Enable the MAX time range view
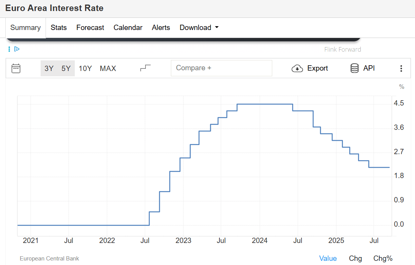 [108, 68]
